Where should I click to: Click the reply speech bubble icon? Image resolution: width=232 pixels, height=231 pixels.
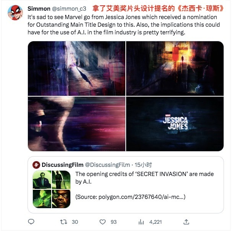click(31, 222)
